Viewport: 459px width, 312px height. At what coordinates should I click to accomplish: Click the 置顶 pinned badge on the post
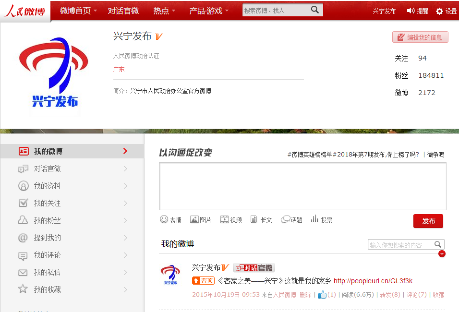pos(204,281)
